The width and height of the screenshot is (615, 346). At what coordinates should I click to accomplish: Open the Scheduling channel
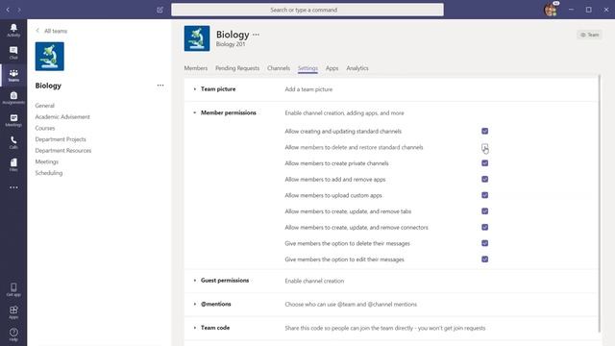pyautogui.click(x=49, y=173)
